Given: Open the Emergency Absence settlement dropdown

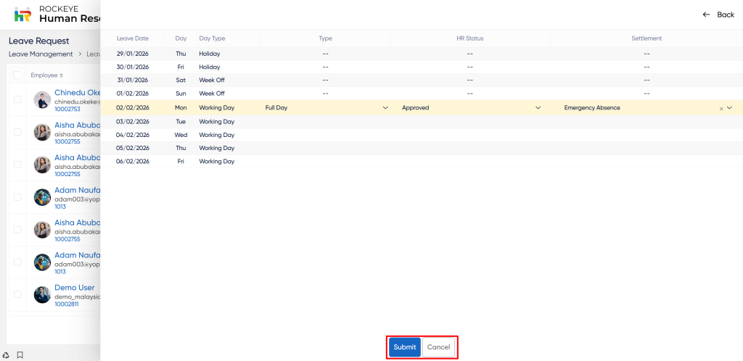Looking at the screenshot, I should [729, 108].
